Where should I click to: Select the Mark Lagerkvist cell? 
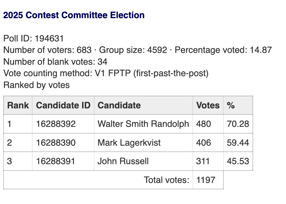pos(143,142)
